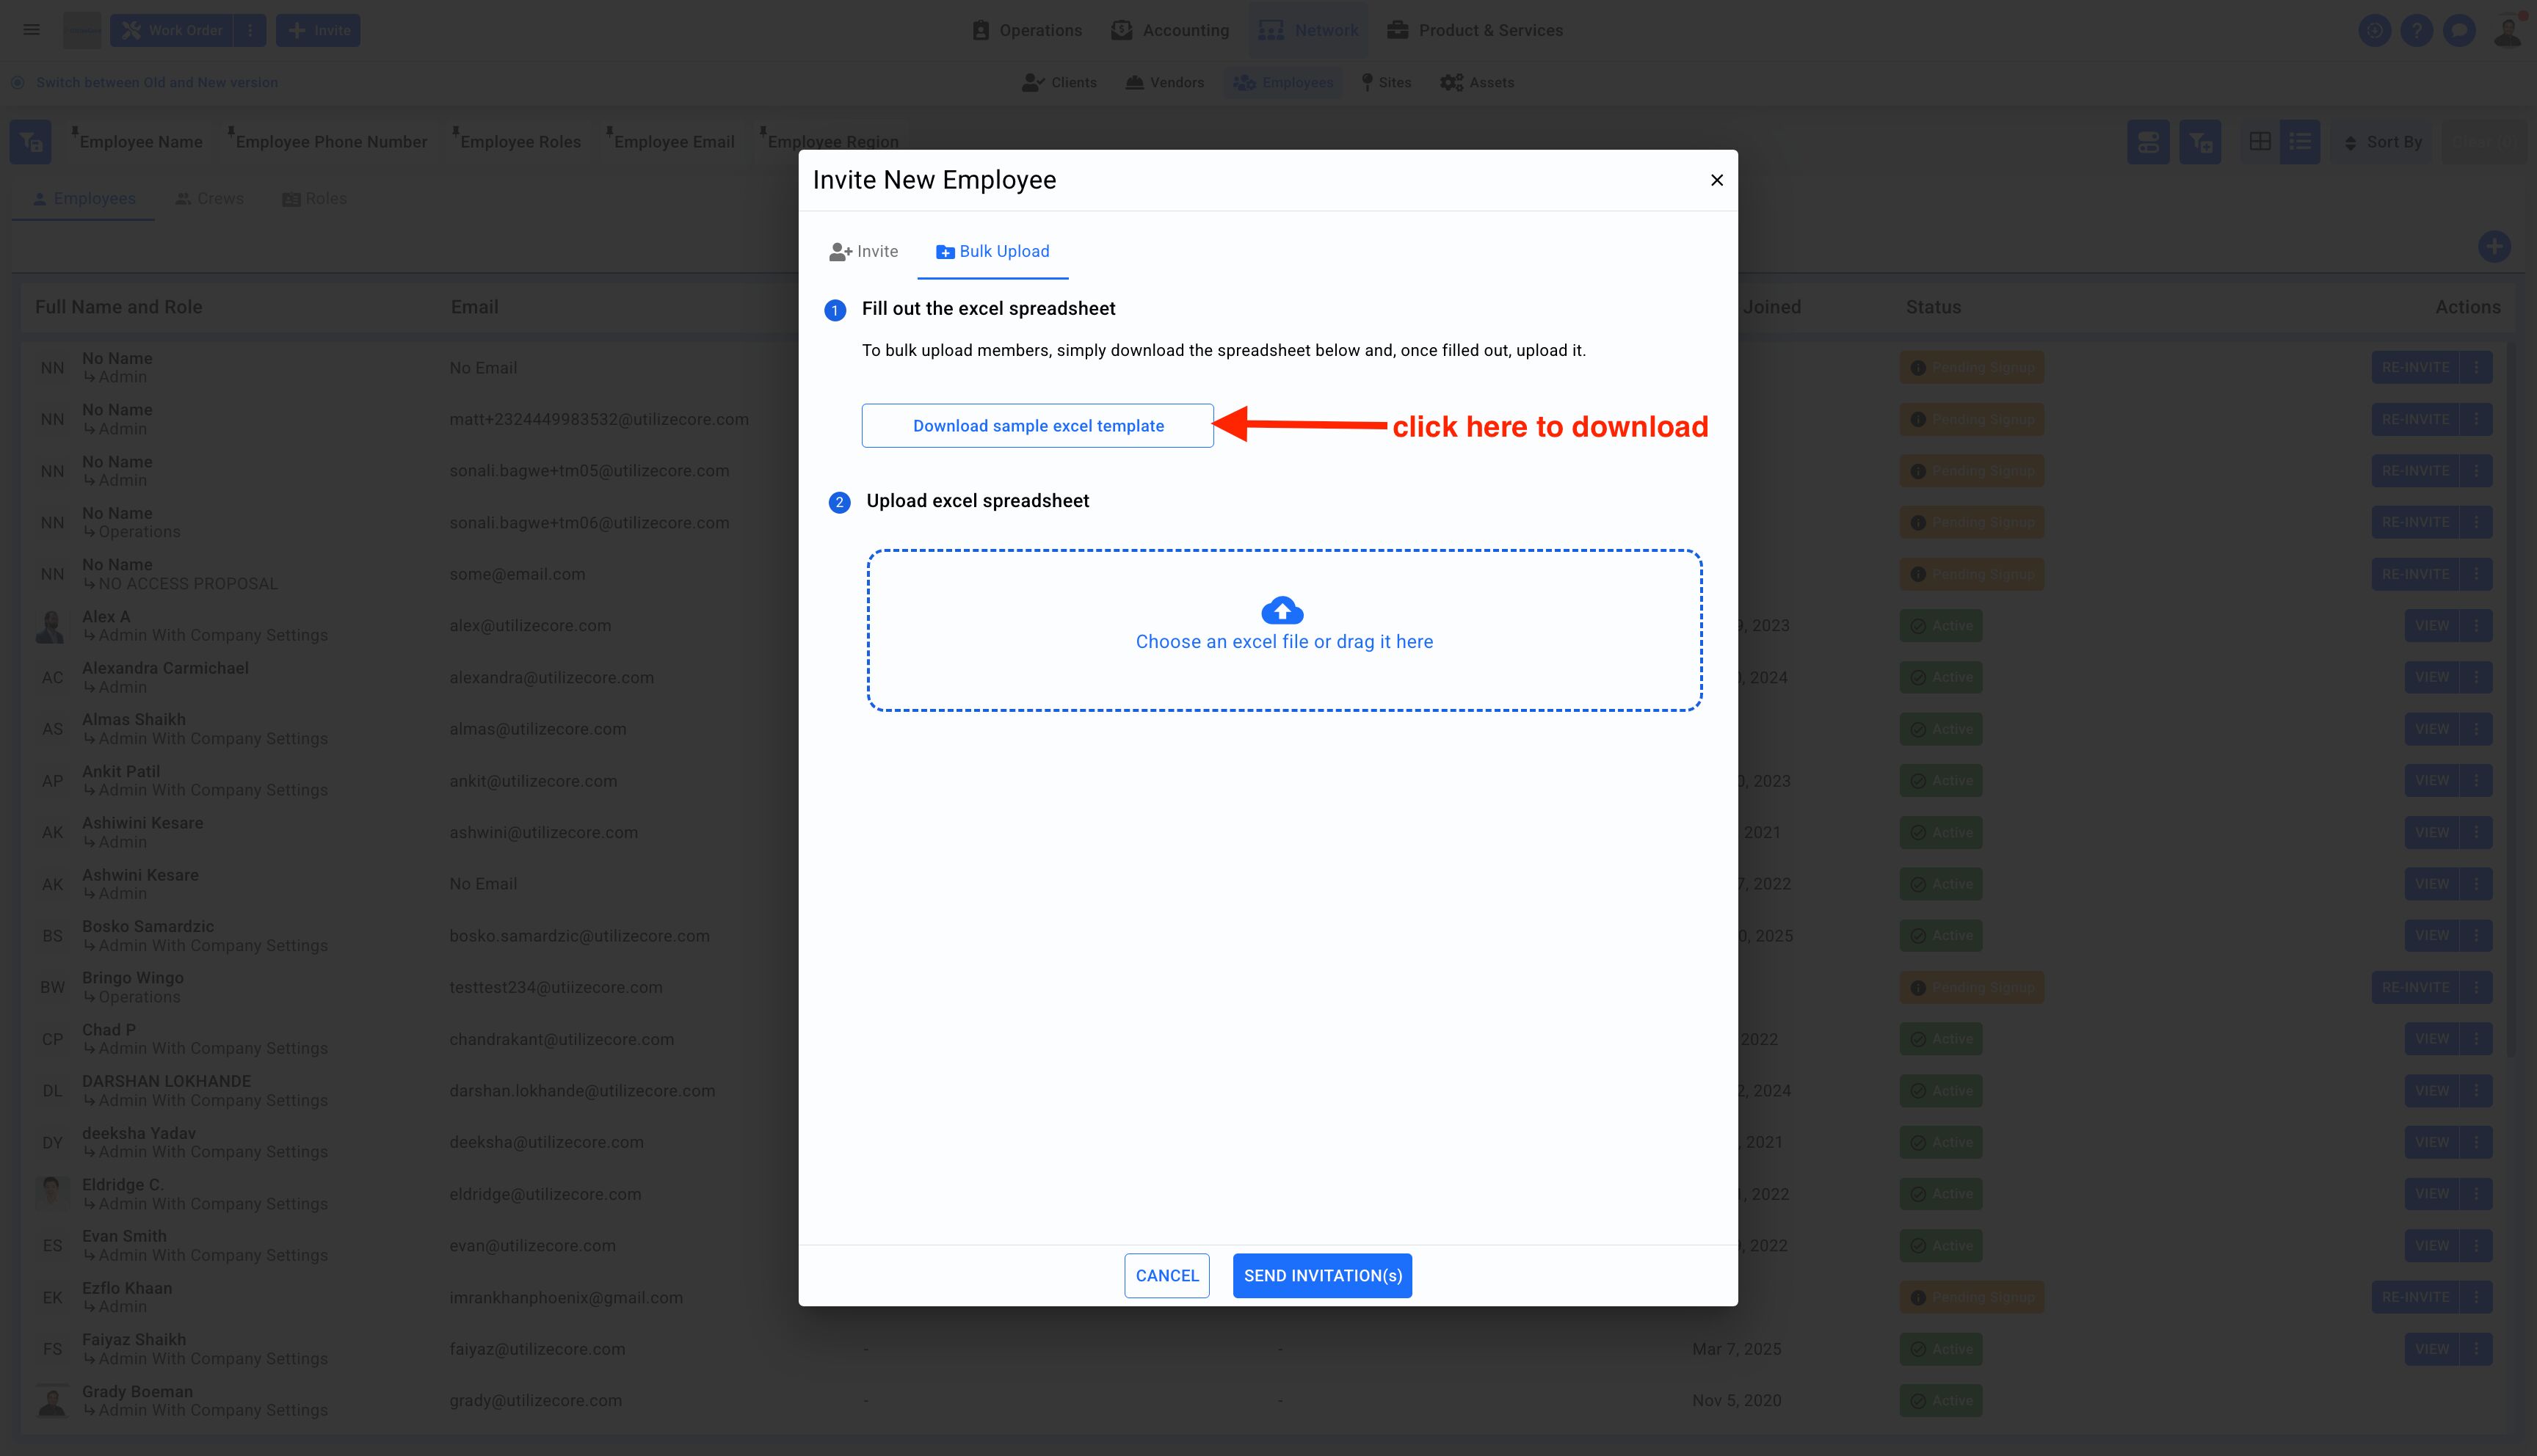Toggle Switch between Old and New version
The width and height of the screenshot is (2537, 1456).
pos(156,83)
